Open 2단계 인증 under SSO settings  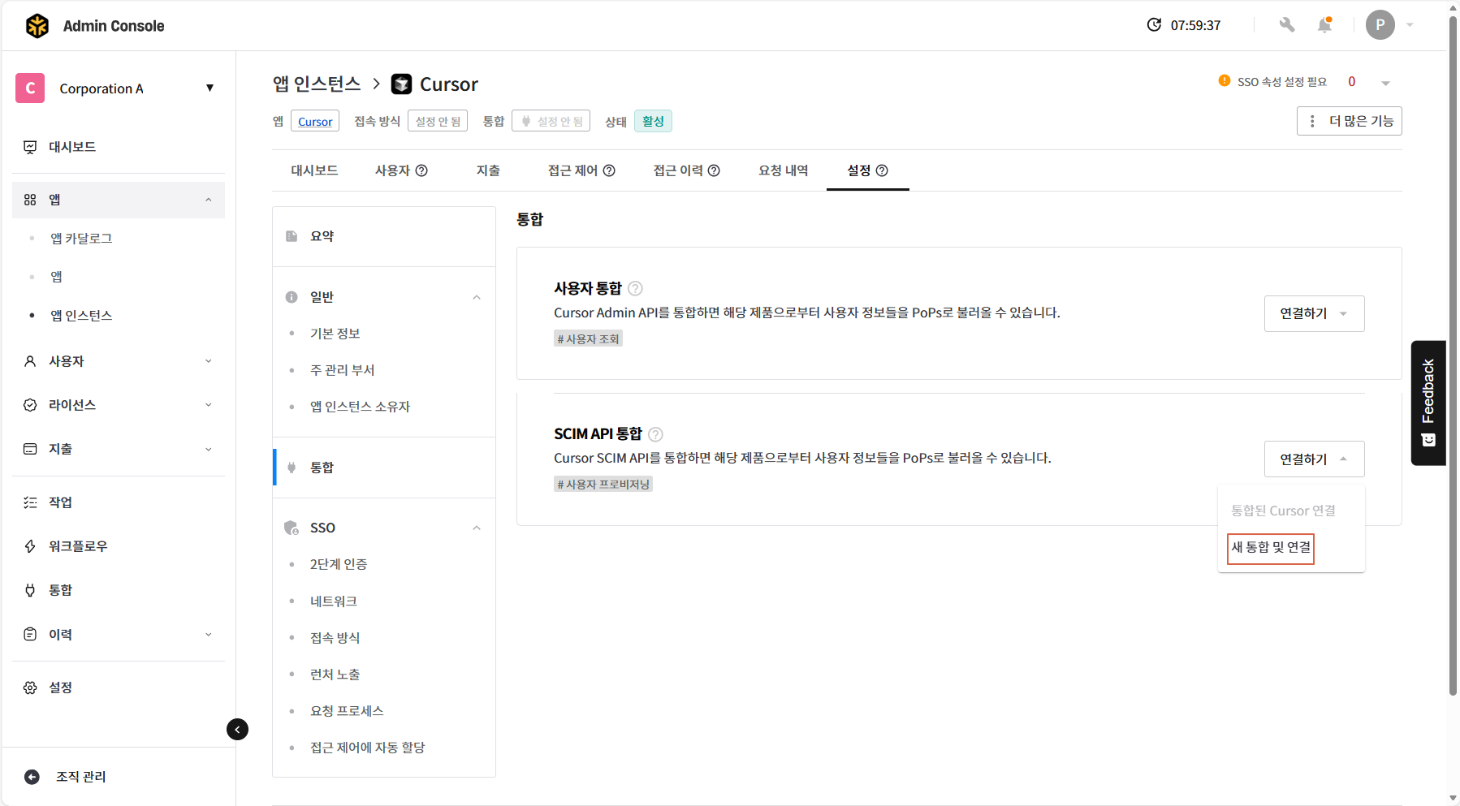click(339, 564)
